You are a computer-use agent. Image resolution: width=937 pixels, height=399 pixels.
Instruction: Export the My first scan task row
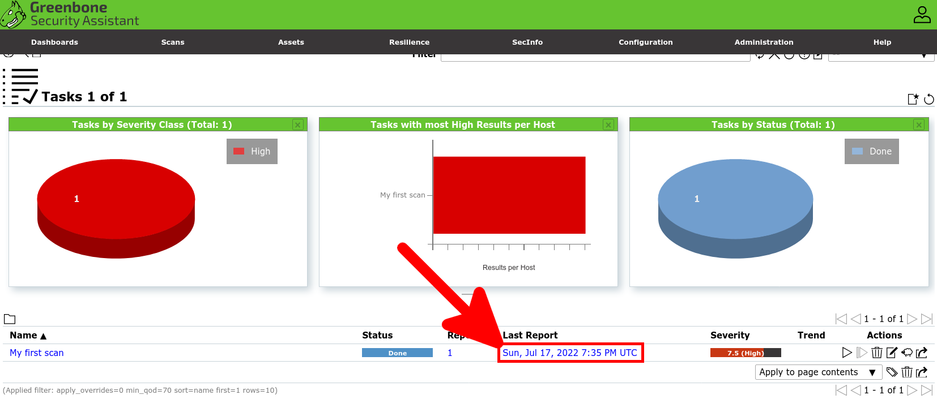[922, 353]
